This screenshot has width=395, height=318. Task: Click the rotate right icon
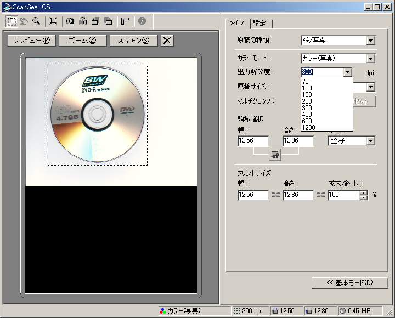click(x=108, y=21)
